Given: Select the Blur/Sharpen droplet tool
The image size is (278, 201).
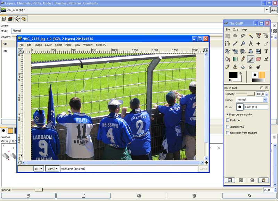Looking at the screenshot, I should click(243, 67).
